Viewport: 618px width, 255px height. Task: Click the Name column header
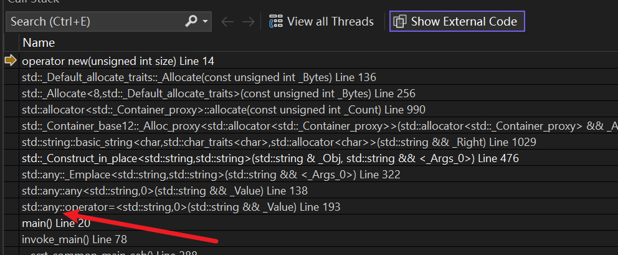pos(39,43)
